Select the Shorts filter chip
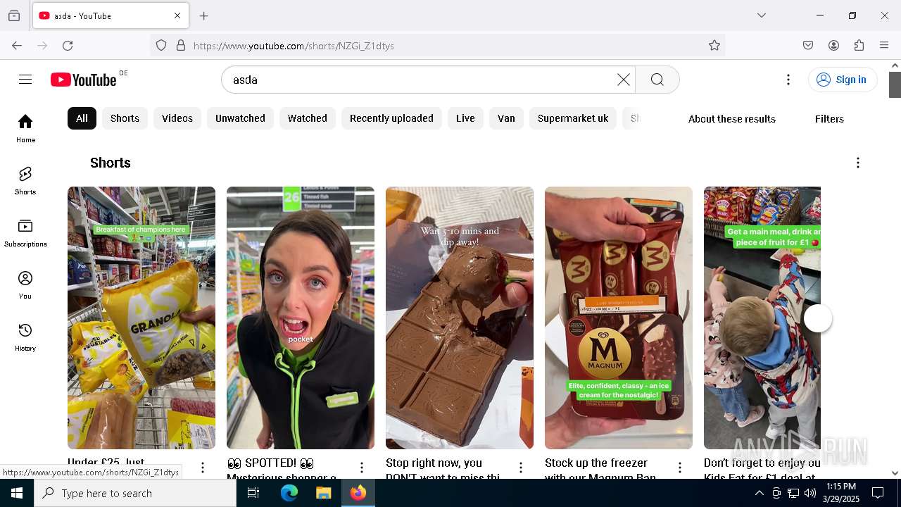 coord(125,118)
